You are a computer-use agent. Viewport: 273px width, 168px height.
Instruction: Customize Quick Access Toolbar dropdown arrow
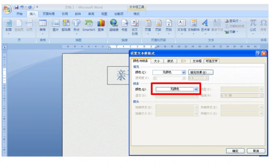click(x=37, y=7)
